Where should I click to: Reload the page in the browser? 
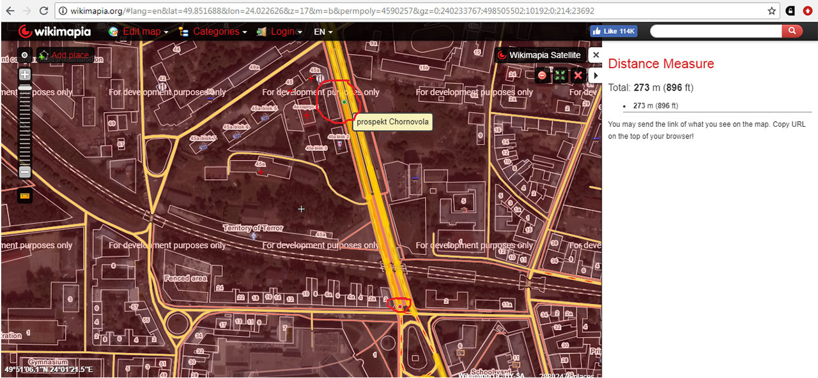pos(43,11)
